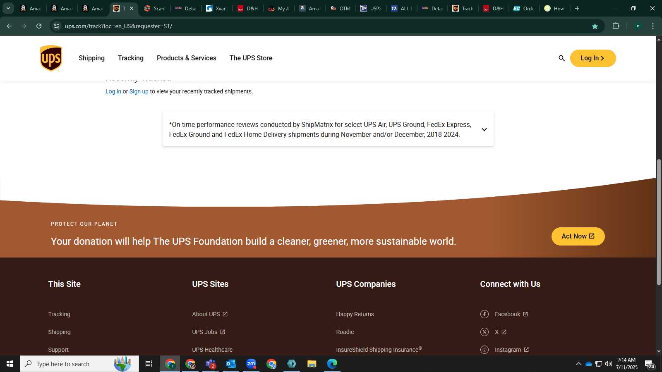Open Roadie link
This screenshot has height=372, width=662.
pyautogui.click(x=345, y=332)
